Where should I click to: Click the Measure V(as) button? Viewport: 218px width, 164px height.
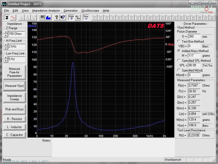[15, 86]
